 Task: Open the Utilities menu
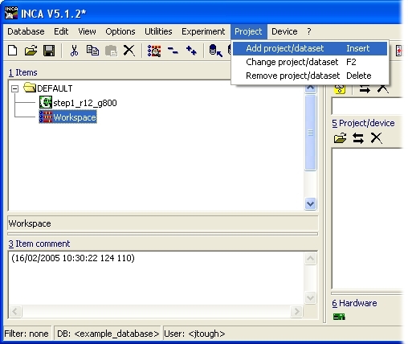pyautogui.click(x=158, y=31)
